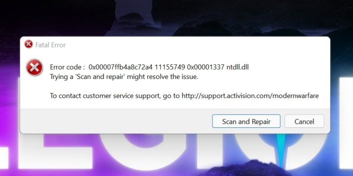Click the 'Scan and repair' might resolve message
Image resolution: width=353 pixels, height=176 pixels.
point(124,77)
